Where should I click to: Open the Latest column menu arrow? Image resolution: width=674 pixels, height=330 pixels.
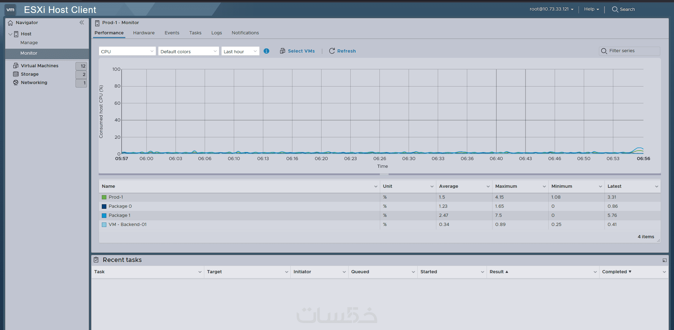656,186
